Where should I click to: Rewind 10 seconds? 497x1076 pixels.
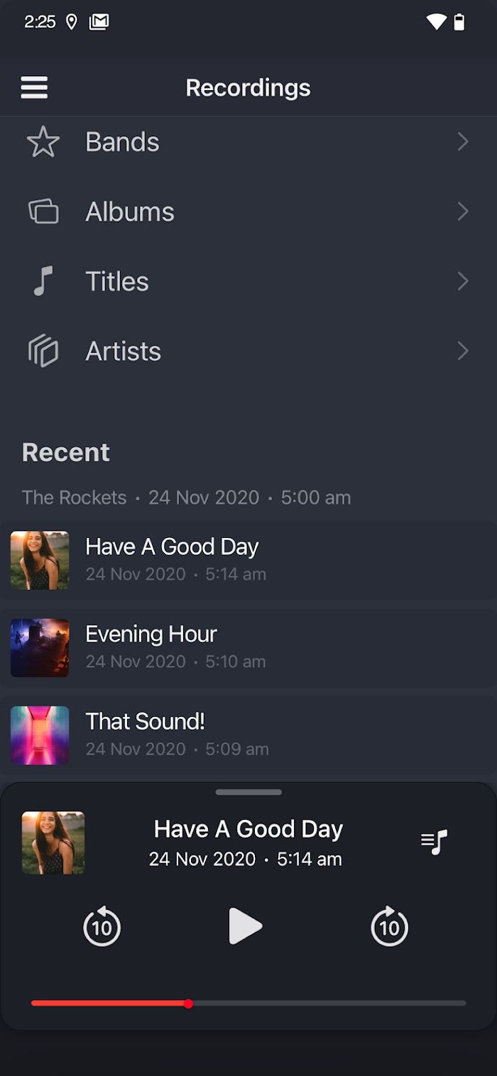coord(102,926)
